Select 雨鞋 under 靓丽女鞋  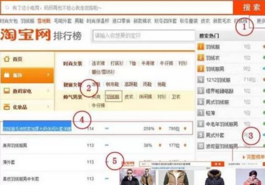point(147,84)
